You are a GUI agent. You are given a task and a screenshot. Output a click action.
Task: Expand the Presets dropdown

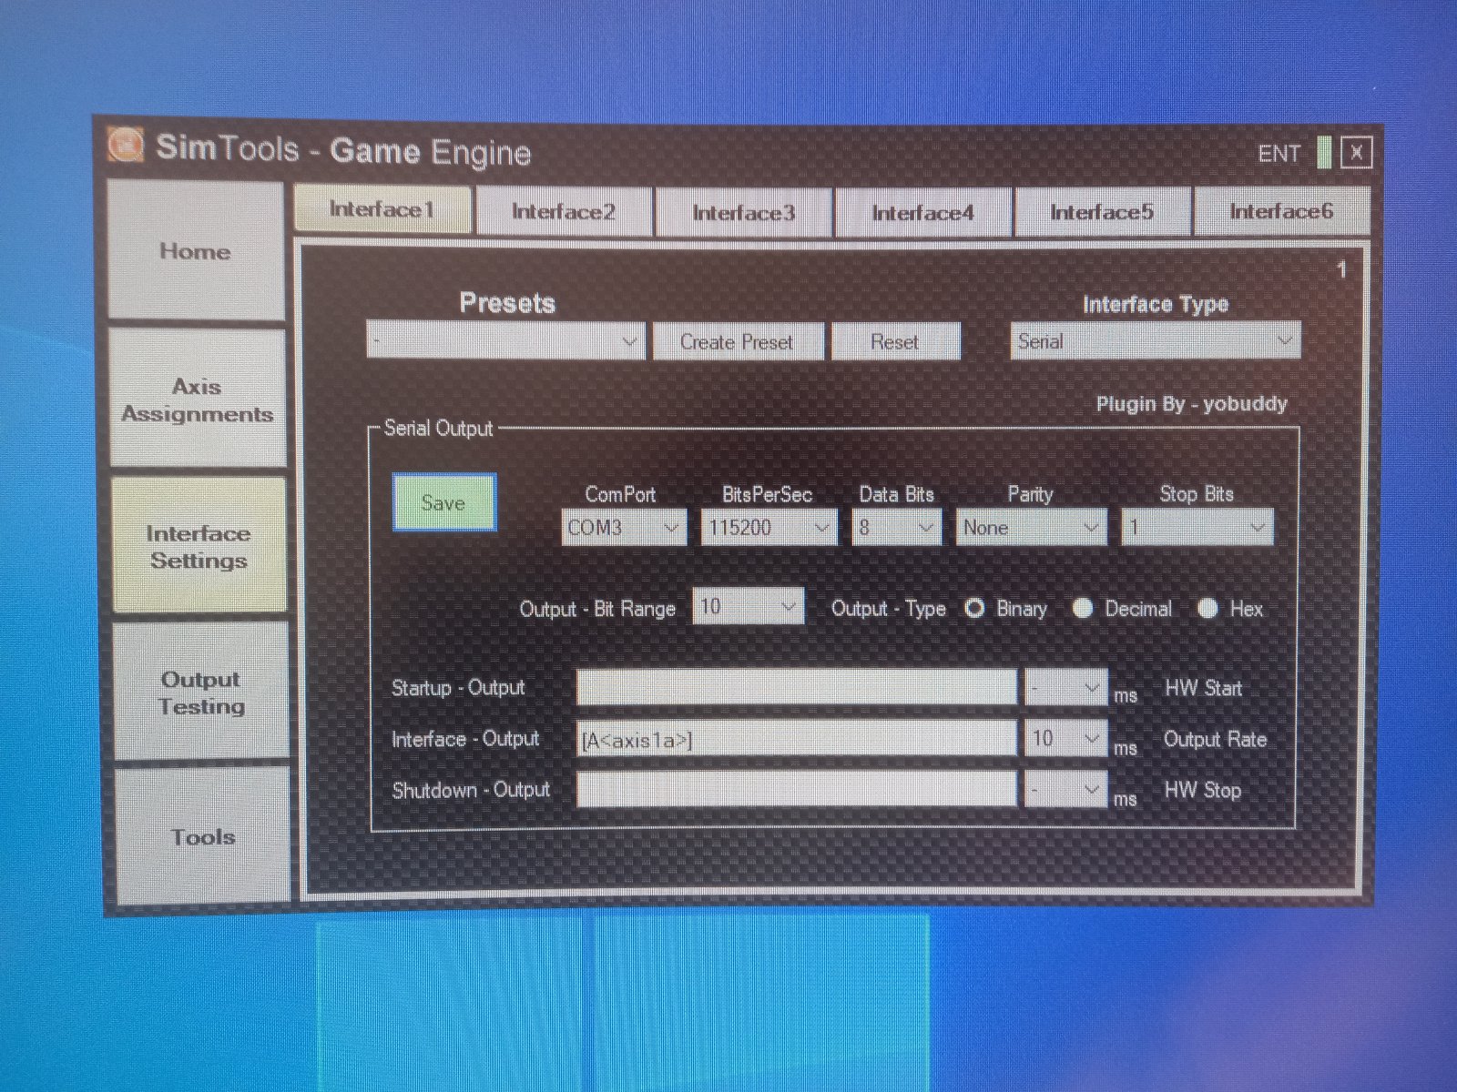(x=505, y=341)
